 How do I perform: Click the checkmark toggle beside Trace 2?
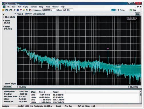pyautogui.click(x=4, y=14)
